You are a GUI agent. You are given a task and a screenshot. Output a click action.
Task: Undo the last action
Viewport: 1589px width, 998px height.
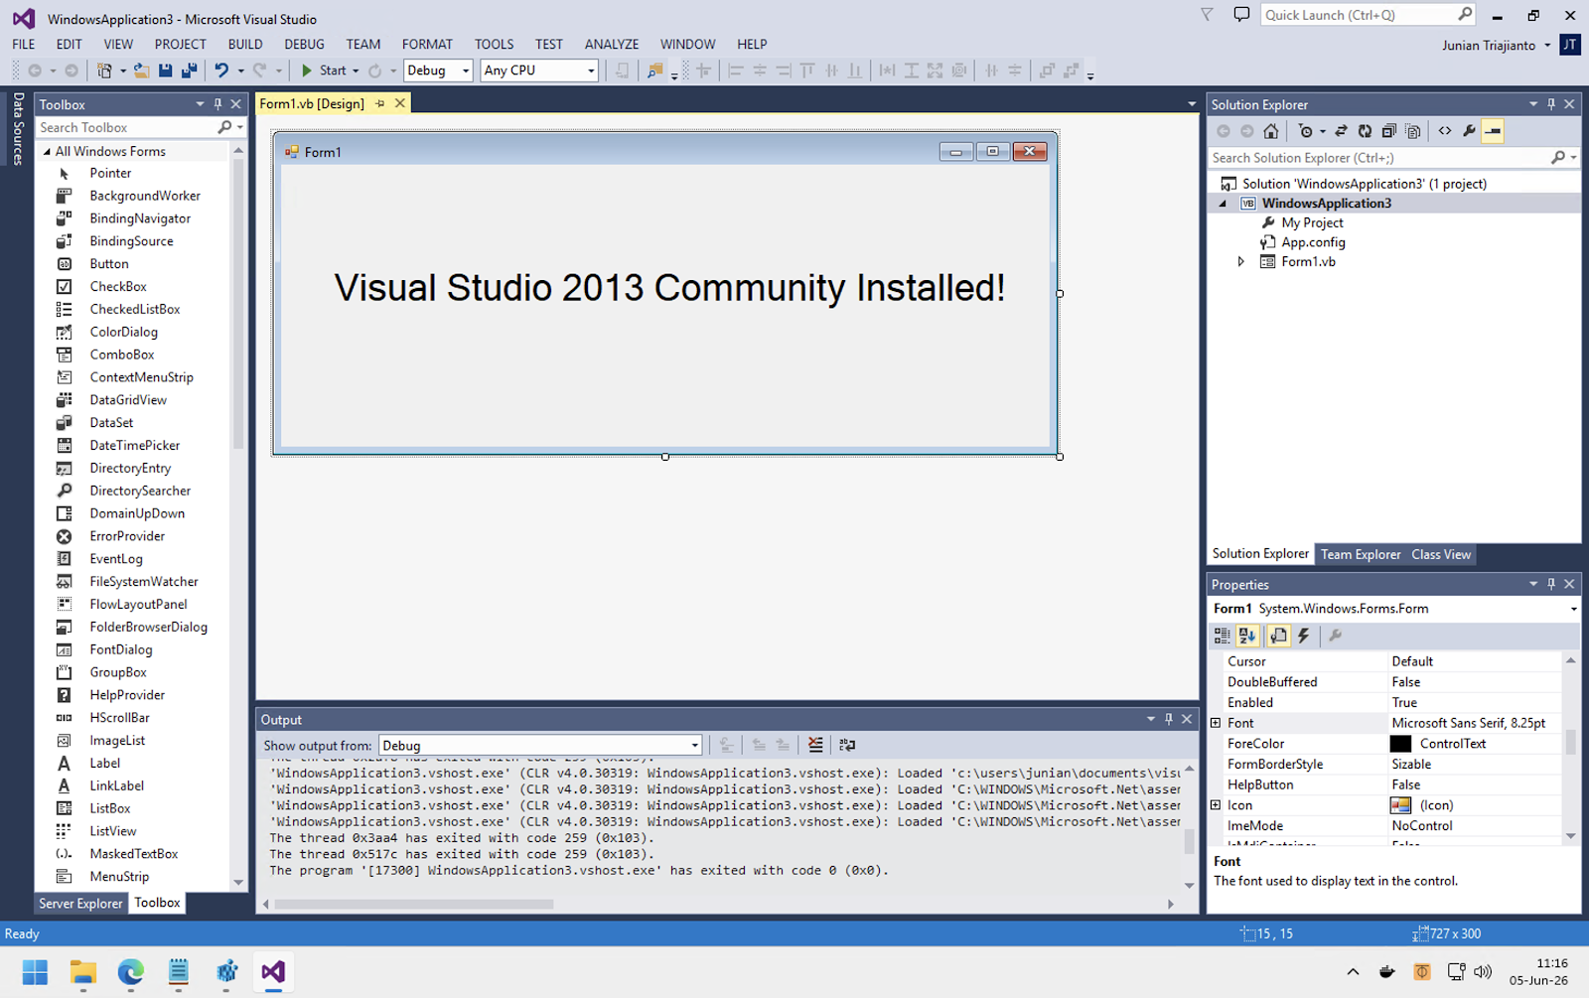[221, 71]
